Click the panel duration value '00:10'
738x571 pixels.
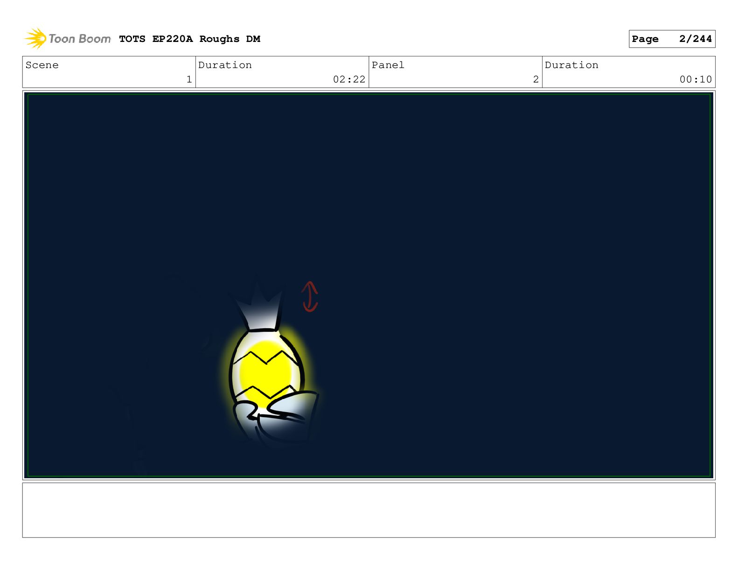[696, 80]
